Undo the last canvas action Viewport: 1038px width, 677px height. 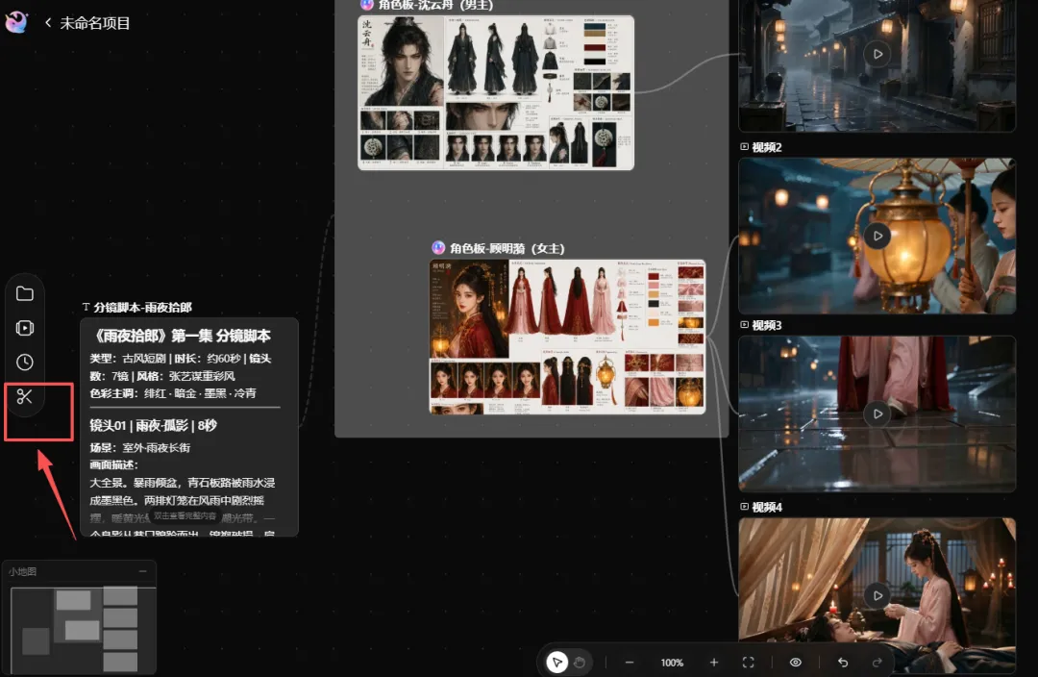pyautogui.click(x=843, y=663)
